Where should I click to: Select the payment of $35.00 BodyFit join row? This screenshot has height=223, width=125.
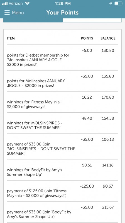(x=62, y=212)
